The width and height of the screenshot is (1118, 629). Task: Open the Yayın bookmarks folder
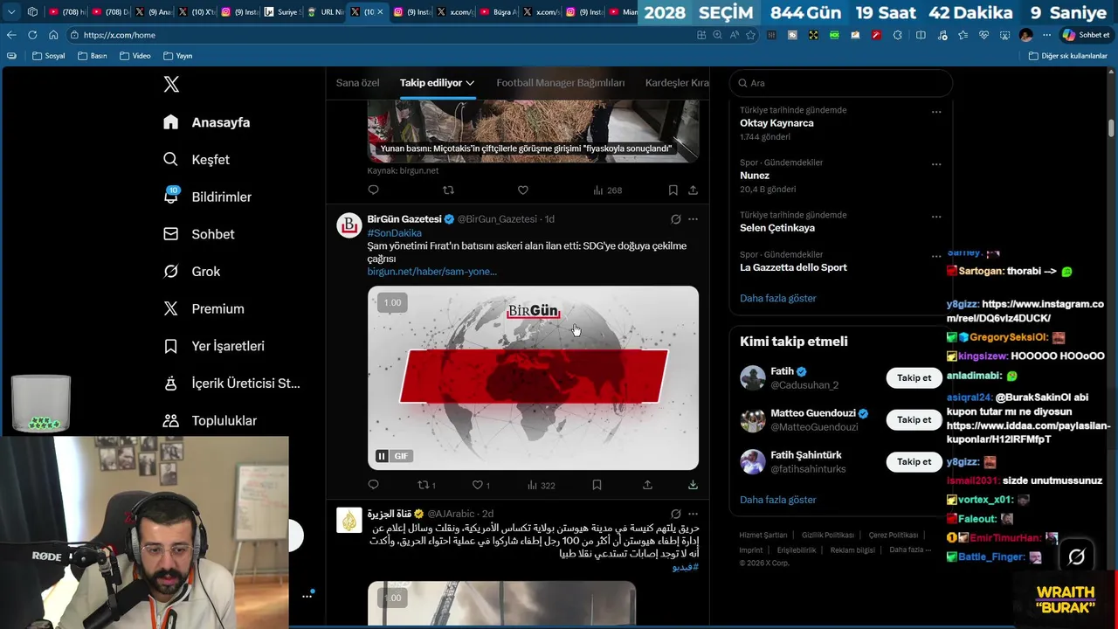177,56
